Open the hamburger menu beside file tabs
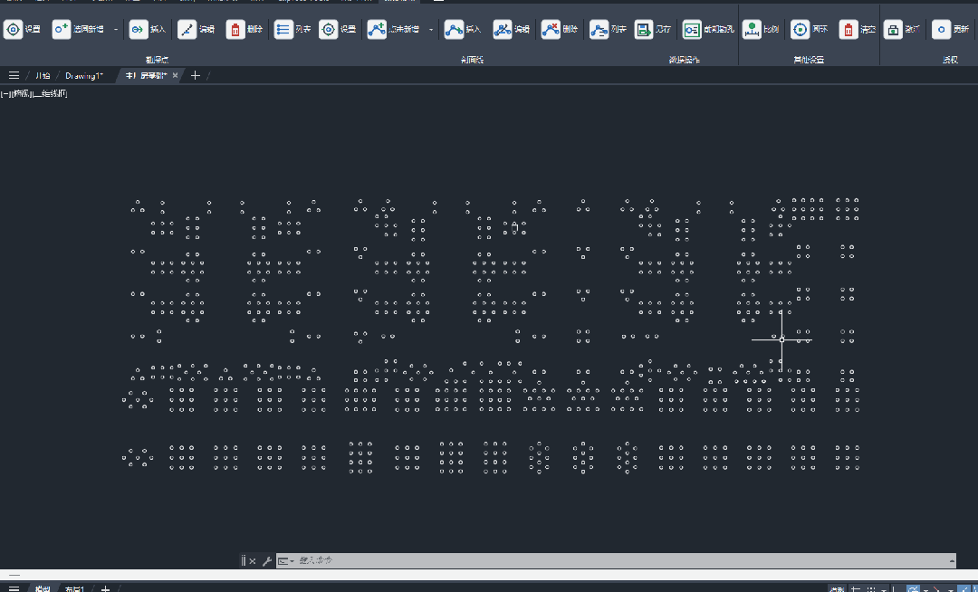 click(14, 75)
